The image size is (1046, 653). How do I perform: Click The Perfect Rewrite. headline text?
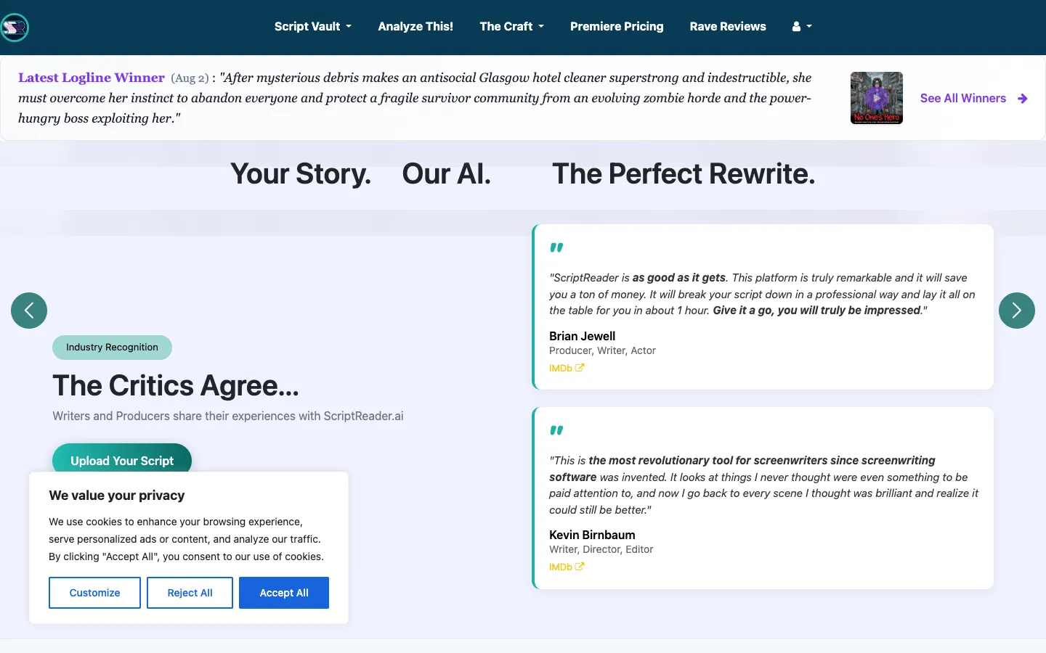point(684,174)
